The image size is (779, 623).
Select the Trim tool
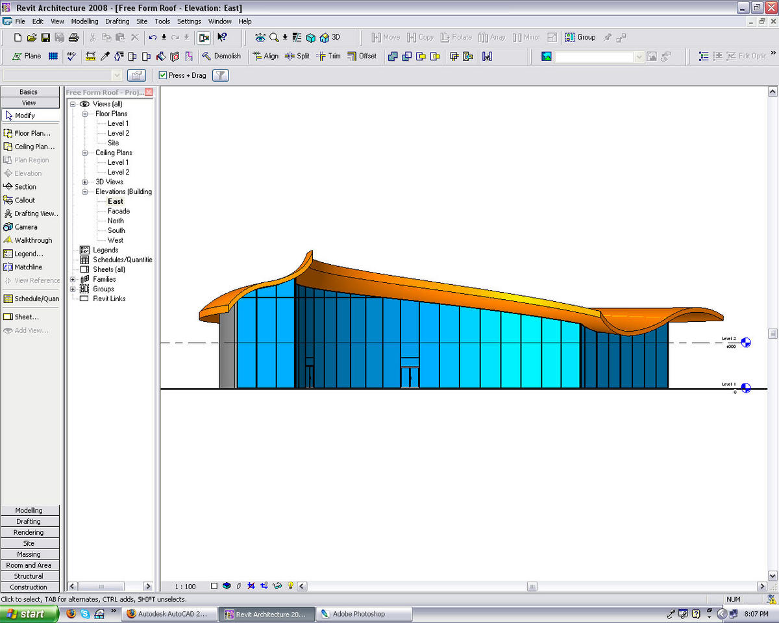[x=328, y=56]
